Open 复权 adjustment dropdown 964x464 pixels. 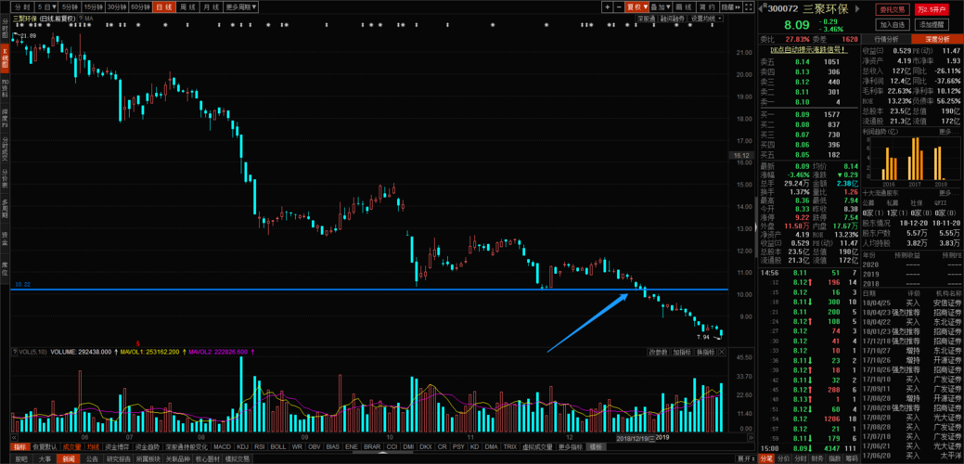pos(636,6)
